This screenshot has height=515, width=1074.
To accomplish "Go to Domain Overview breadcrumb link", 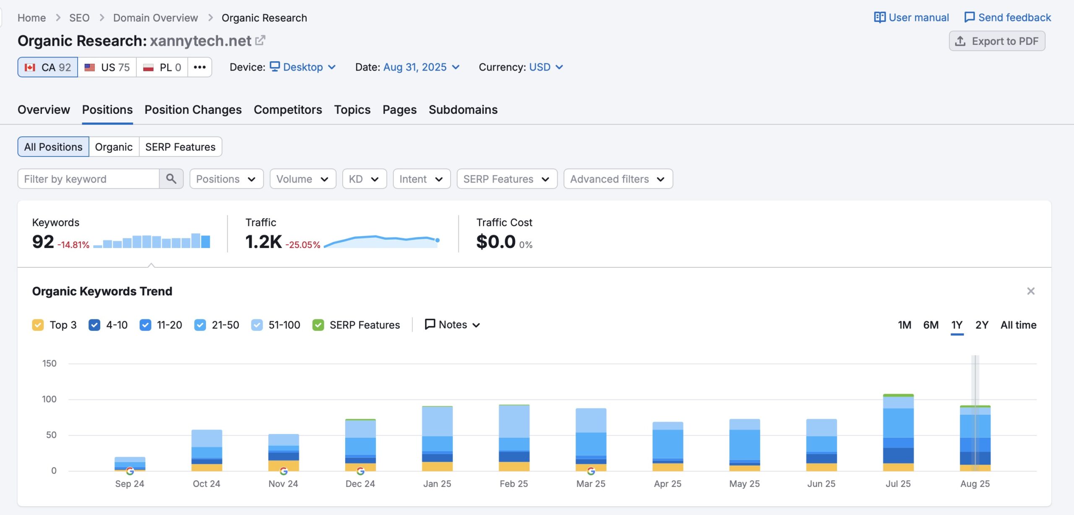I will pyautogui.click(x=155, y=18).
